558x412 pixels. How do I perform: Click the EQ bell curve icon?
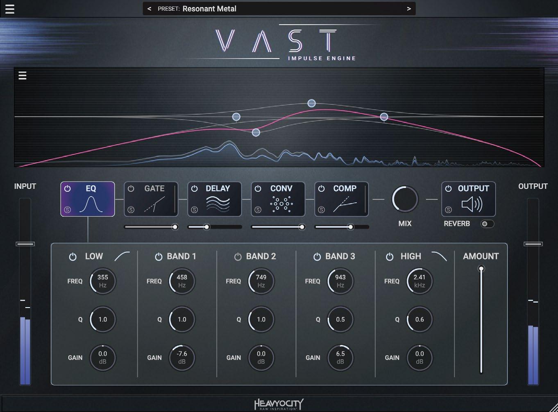click(91, 204)
